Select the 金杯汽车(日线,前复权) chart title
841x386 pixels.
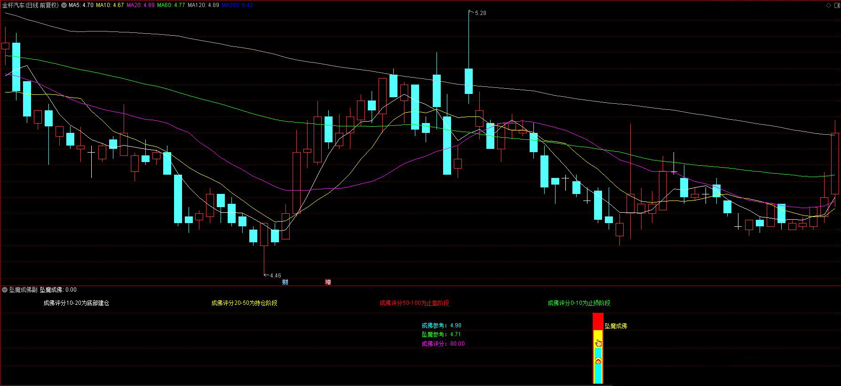[30, 5]
